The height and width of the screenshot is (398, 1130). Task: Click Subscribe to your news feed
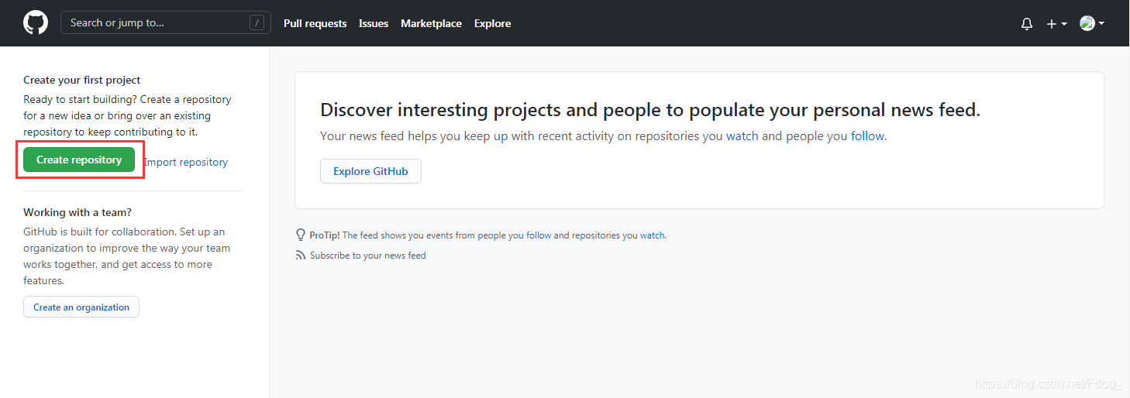click(368, 256)
